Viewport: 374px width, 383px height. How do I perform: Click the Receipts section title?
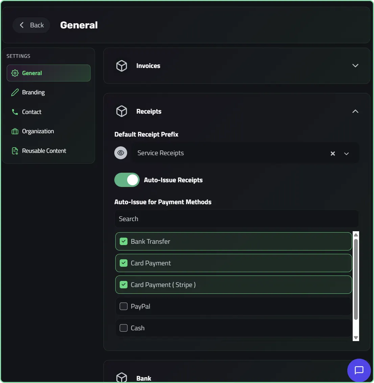coord(149,111)
